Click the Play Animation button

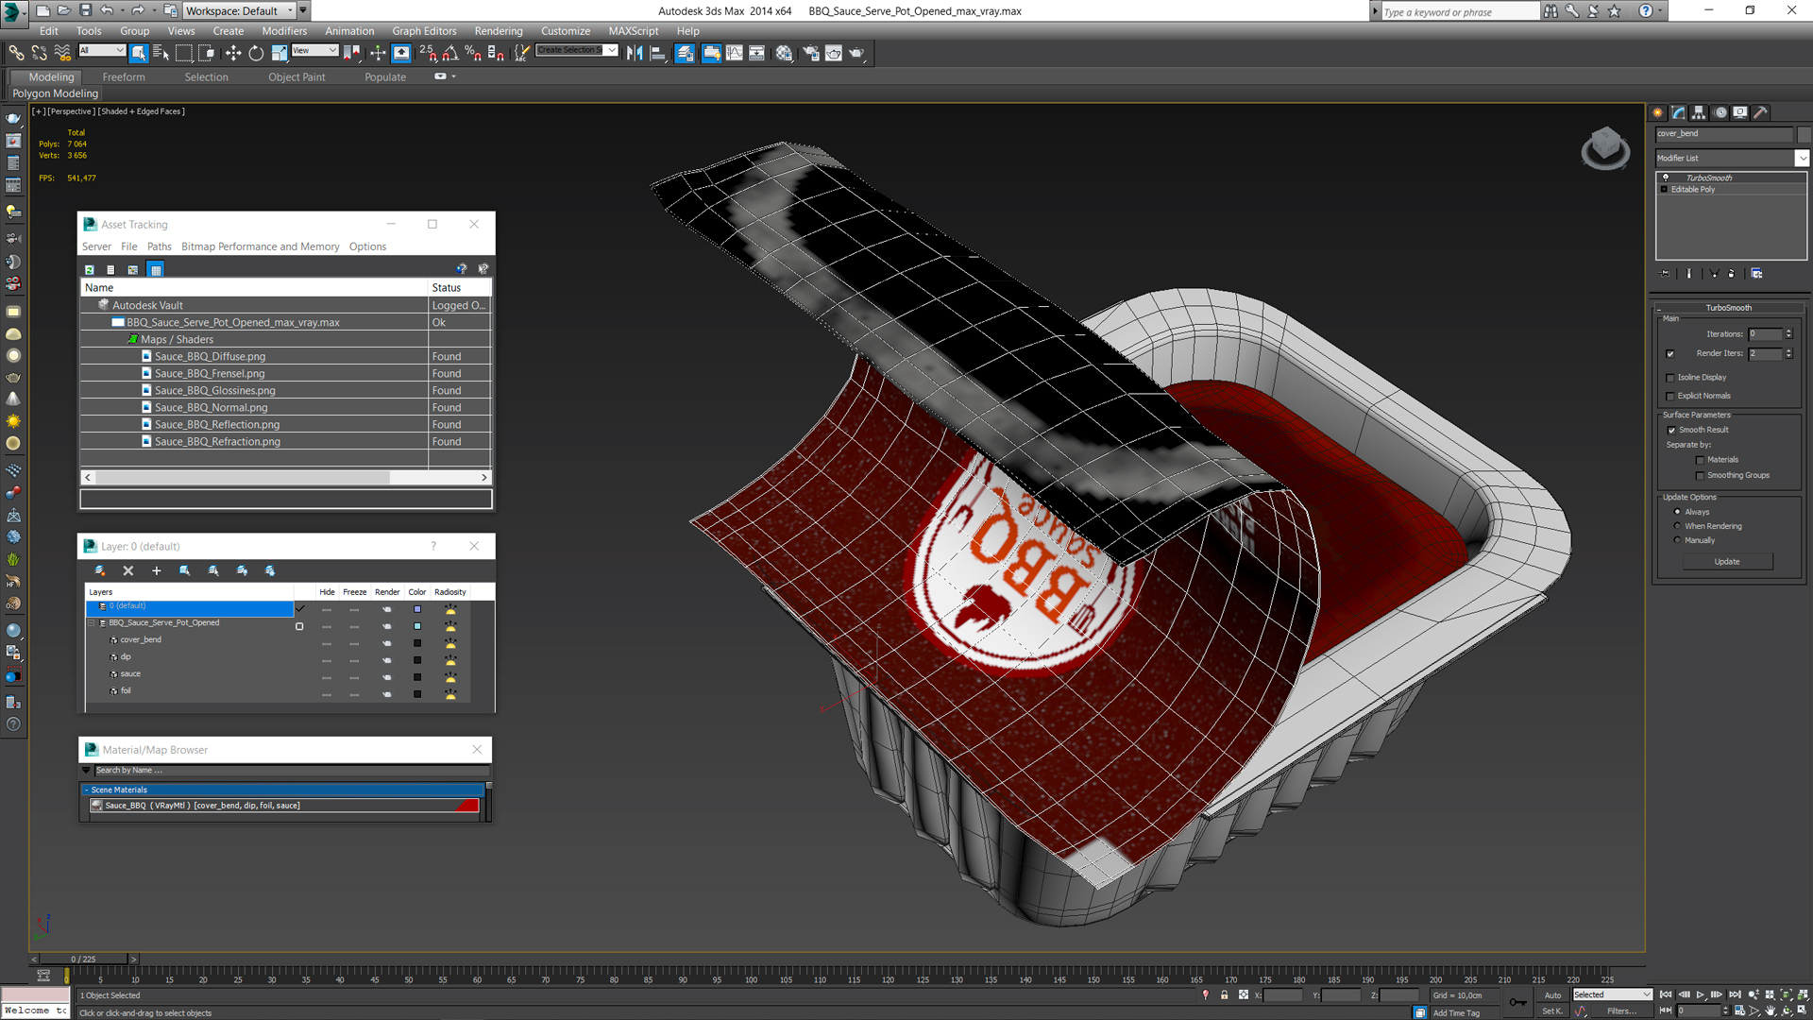(x=1700, y=994)
